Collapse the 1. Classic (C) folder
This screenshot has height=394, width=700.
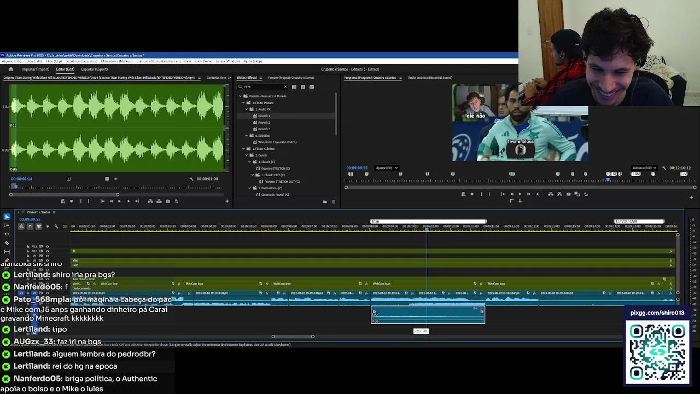[249, 162]
